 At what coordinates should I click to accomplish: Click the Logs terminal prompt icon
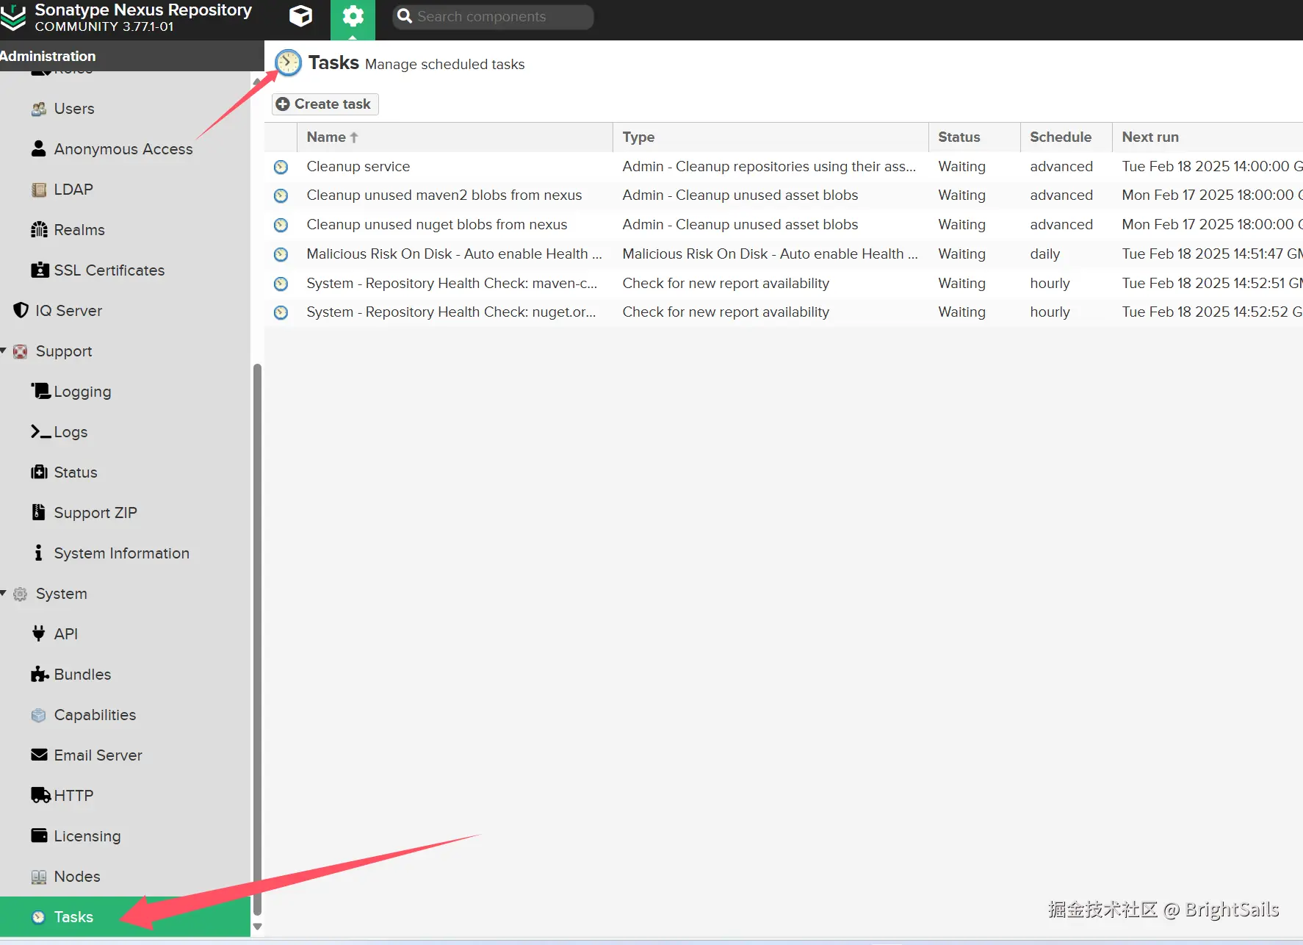(40, 432)
